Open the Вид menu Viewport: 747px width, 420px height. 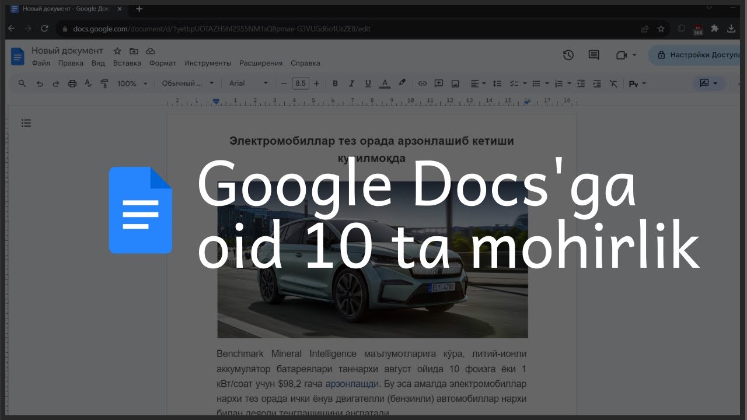pyautogui.click(x=98, y=63)
